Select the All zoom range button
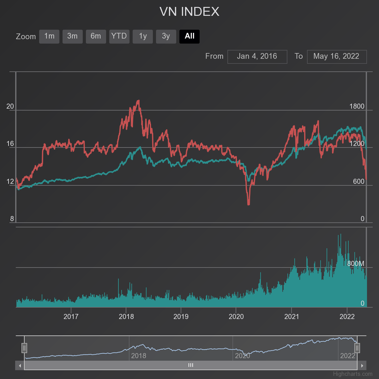Viewport: 379px width, 379px height. click(189, 36)
